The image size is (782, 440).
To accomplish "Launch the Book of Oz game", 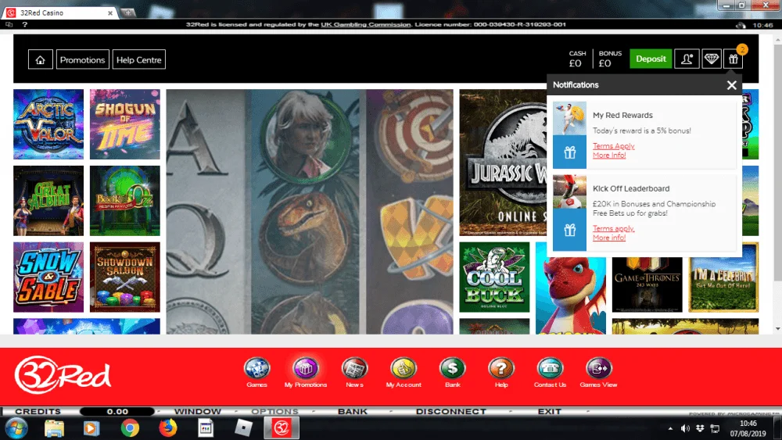I will [124, 201].
